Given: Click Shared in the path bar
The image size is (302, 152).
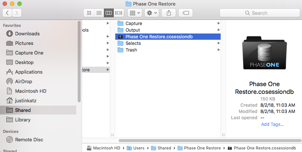Looking at the screenshot, I should (161, 148).
